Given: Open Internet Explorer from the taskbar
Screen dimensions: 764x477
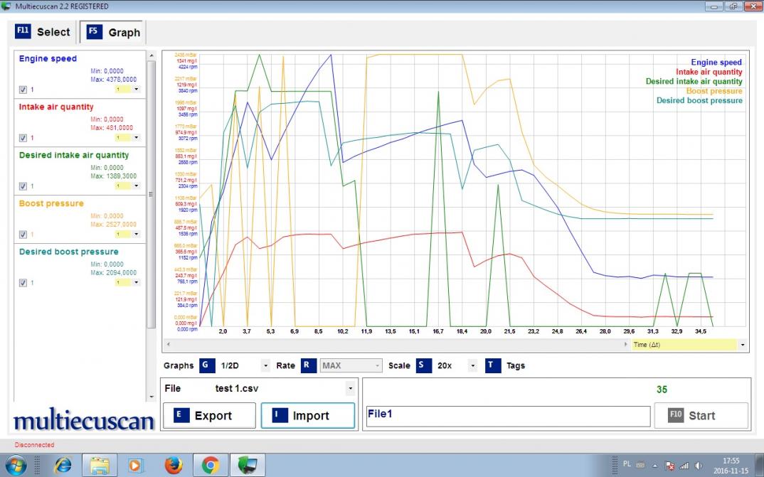Looking at the screenshot, I should click(x=63, y=465).
